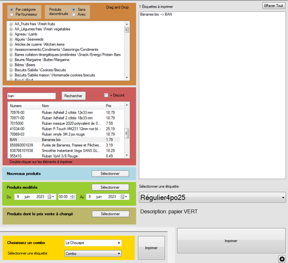Open the Régulier4po25 label dropdown

coord(213,198)
